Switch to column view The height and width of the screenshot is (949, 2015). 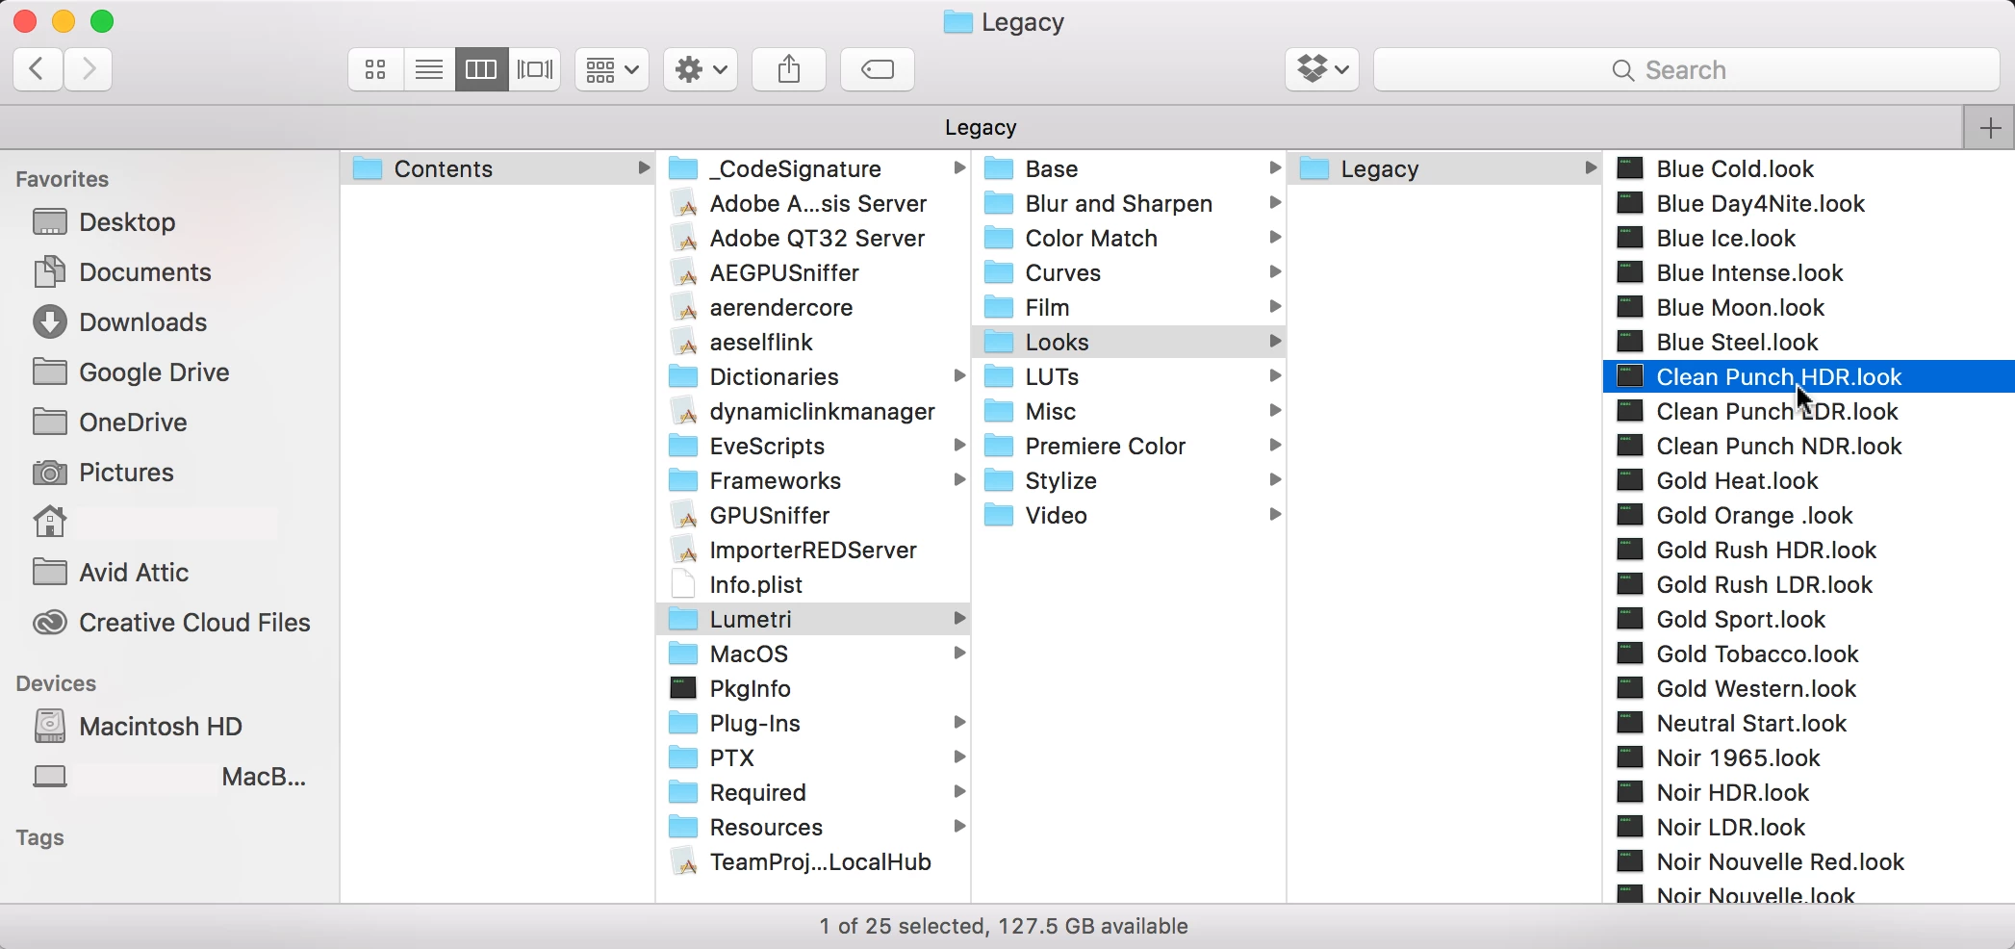pyautogui.click(x=481, y=69)
